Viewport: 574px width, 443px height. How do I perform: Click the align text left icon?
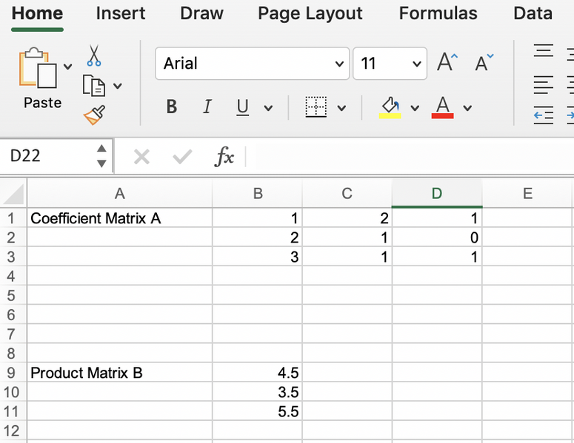pos(543,85)
